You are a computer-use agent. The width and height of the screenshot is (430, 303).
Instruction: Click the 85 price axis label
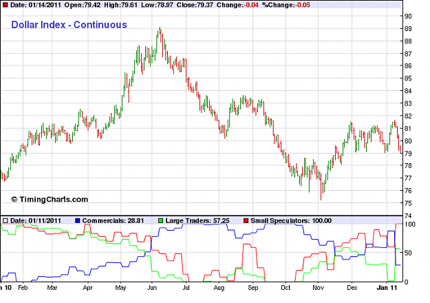point(408,79)
